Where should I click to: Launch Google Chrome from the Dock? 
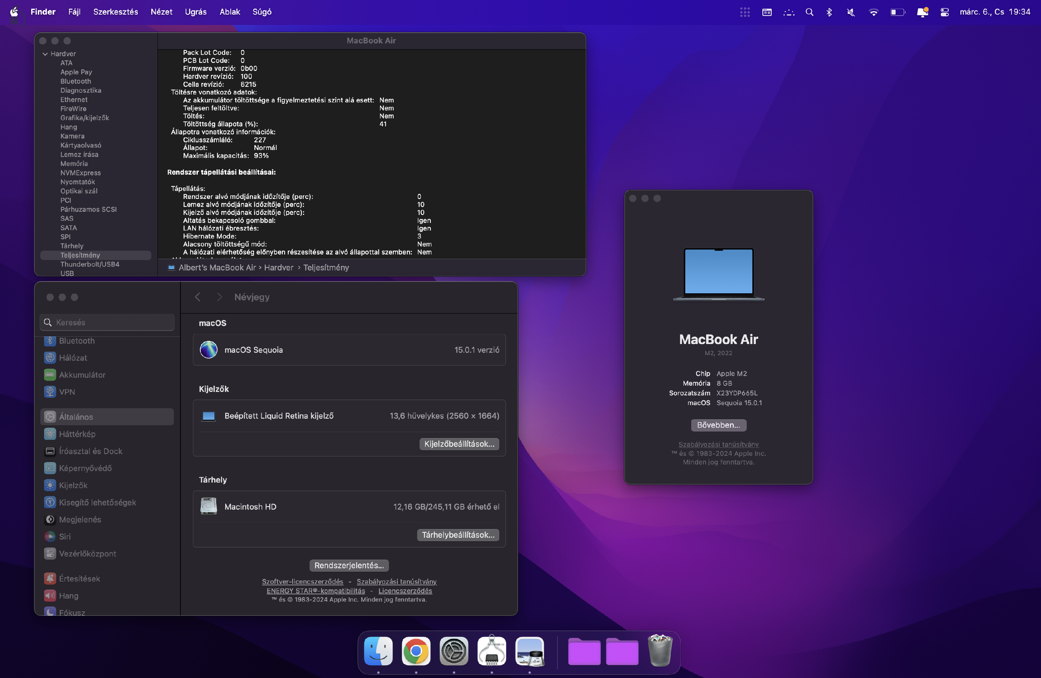point(416,651)
